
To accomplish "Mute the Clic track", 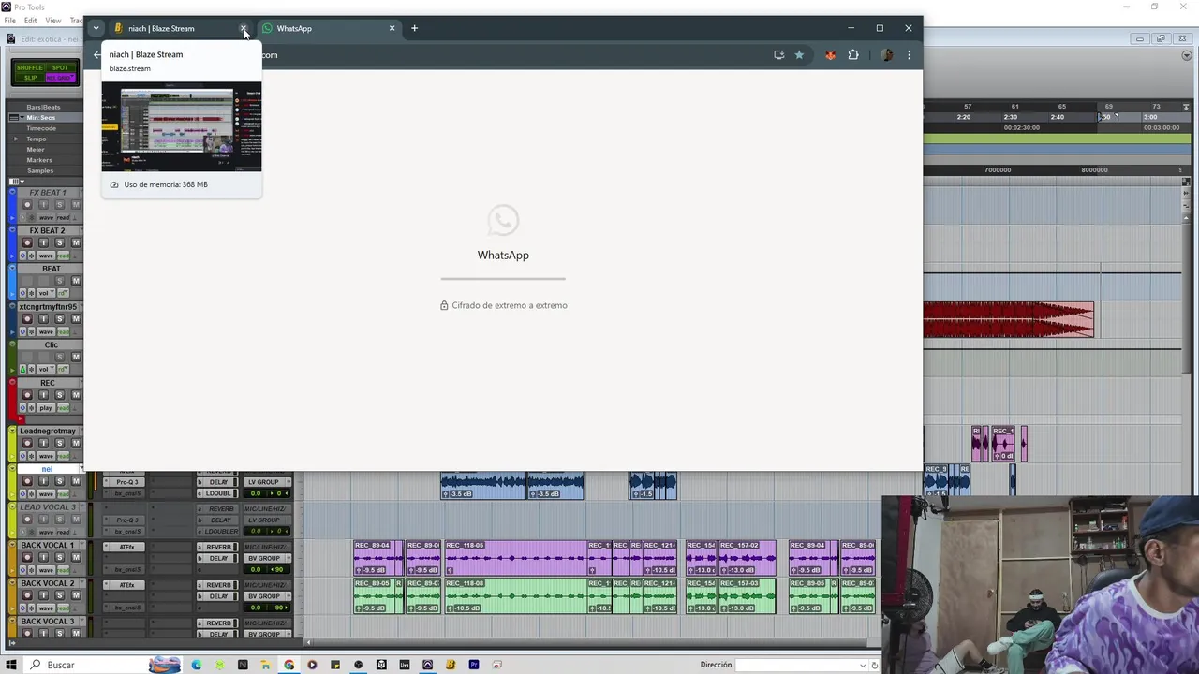I will point(76,357).
